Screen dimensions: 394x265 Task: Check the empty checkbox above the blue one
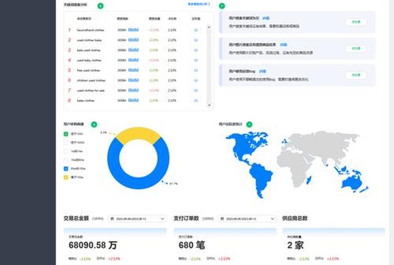66,160
